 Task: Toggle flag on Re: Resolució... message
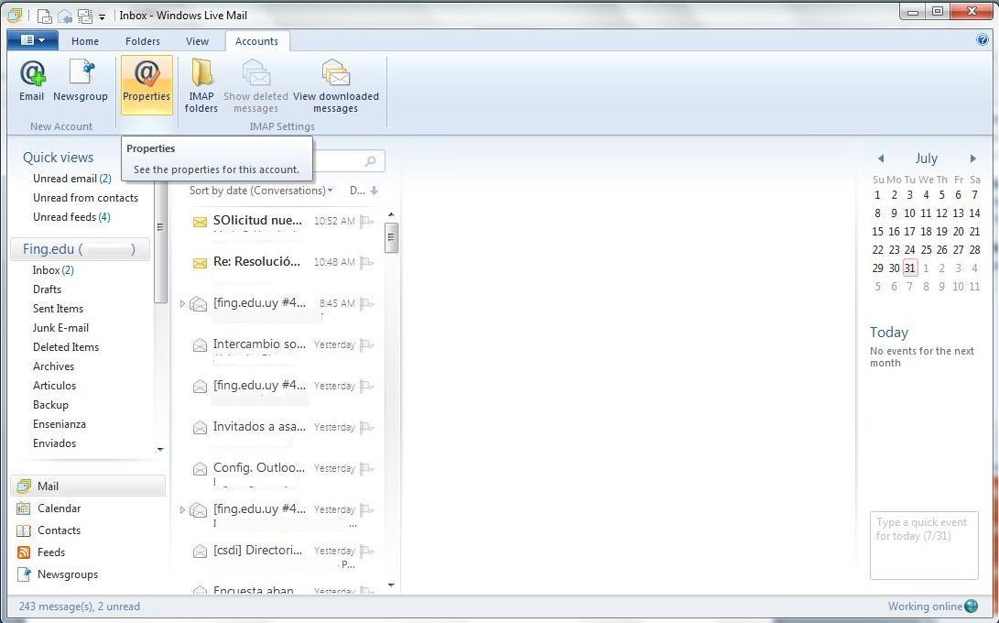pyautogui.click(x=367, y=262)
